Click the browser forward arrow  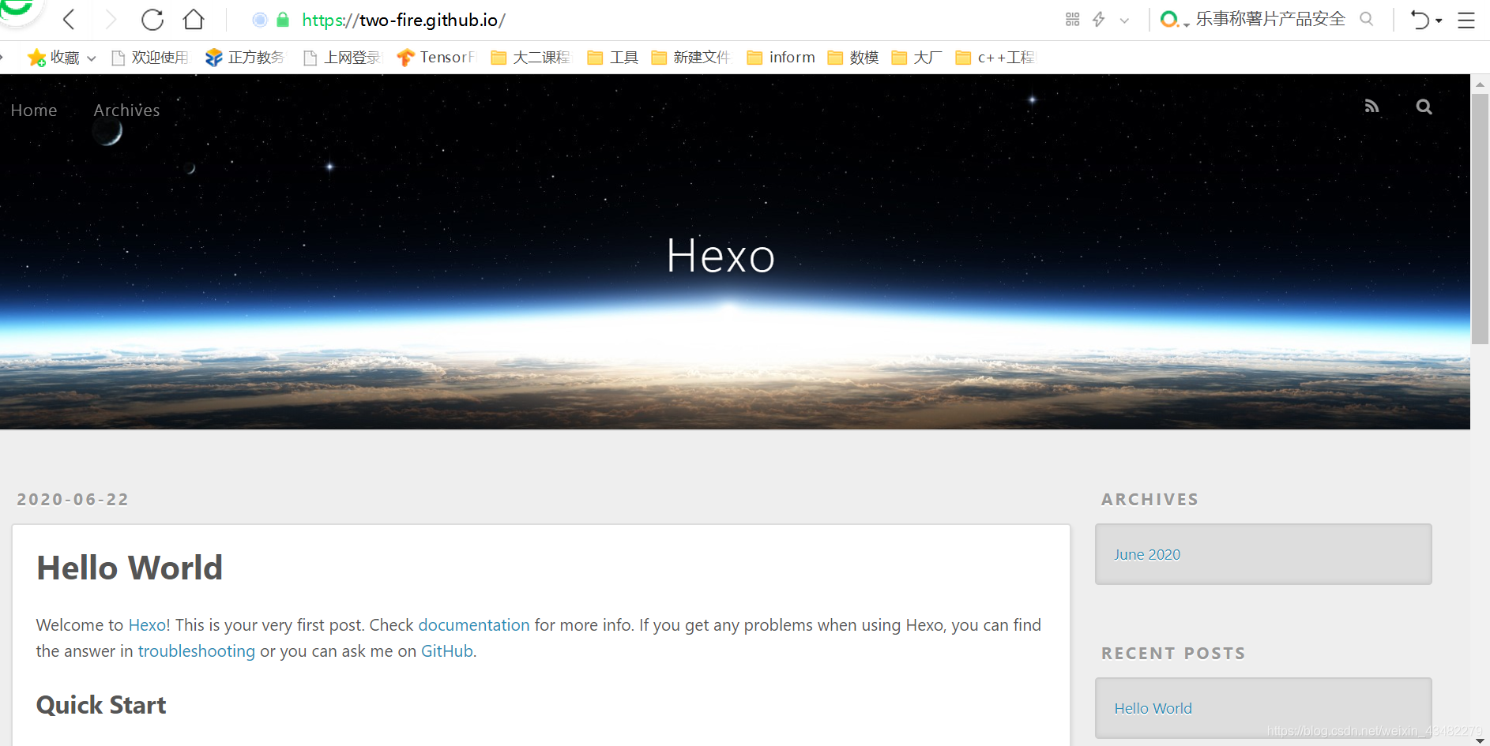pos(111,20)
